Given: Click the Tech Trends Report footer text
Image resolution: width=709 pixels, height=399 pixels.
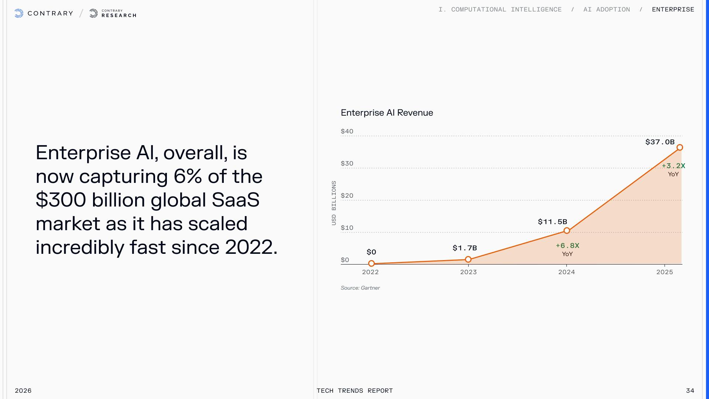Looking at the screenshot, I should pos(354,391).
